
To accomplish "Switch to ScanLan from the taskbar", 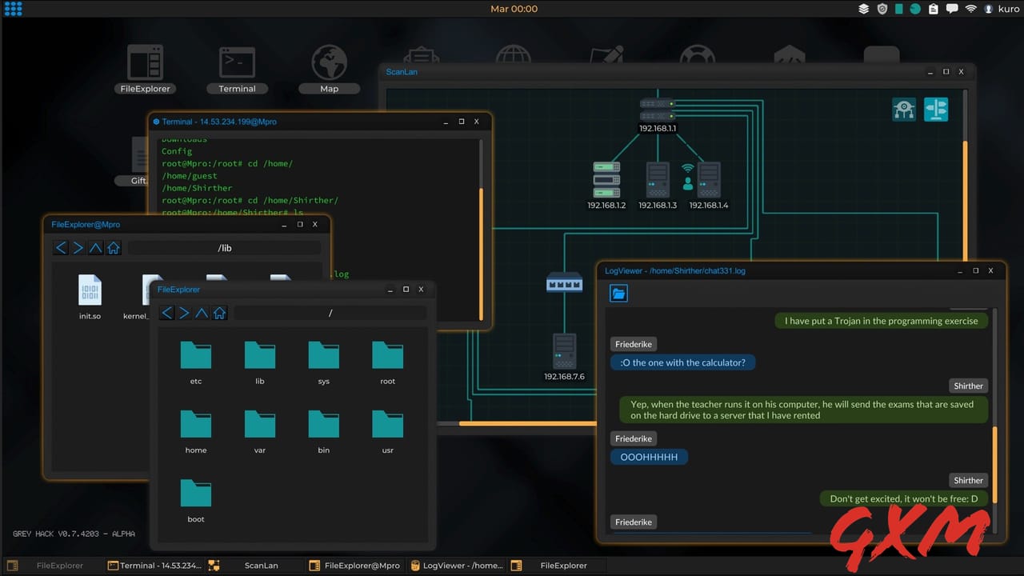I will [261, 566].
